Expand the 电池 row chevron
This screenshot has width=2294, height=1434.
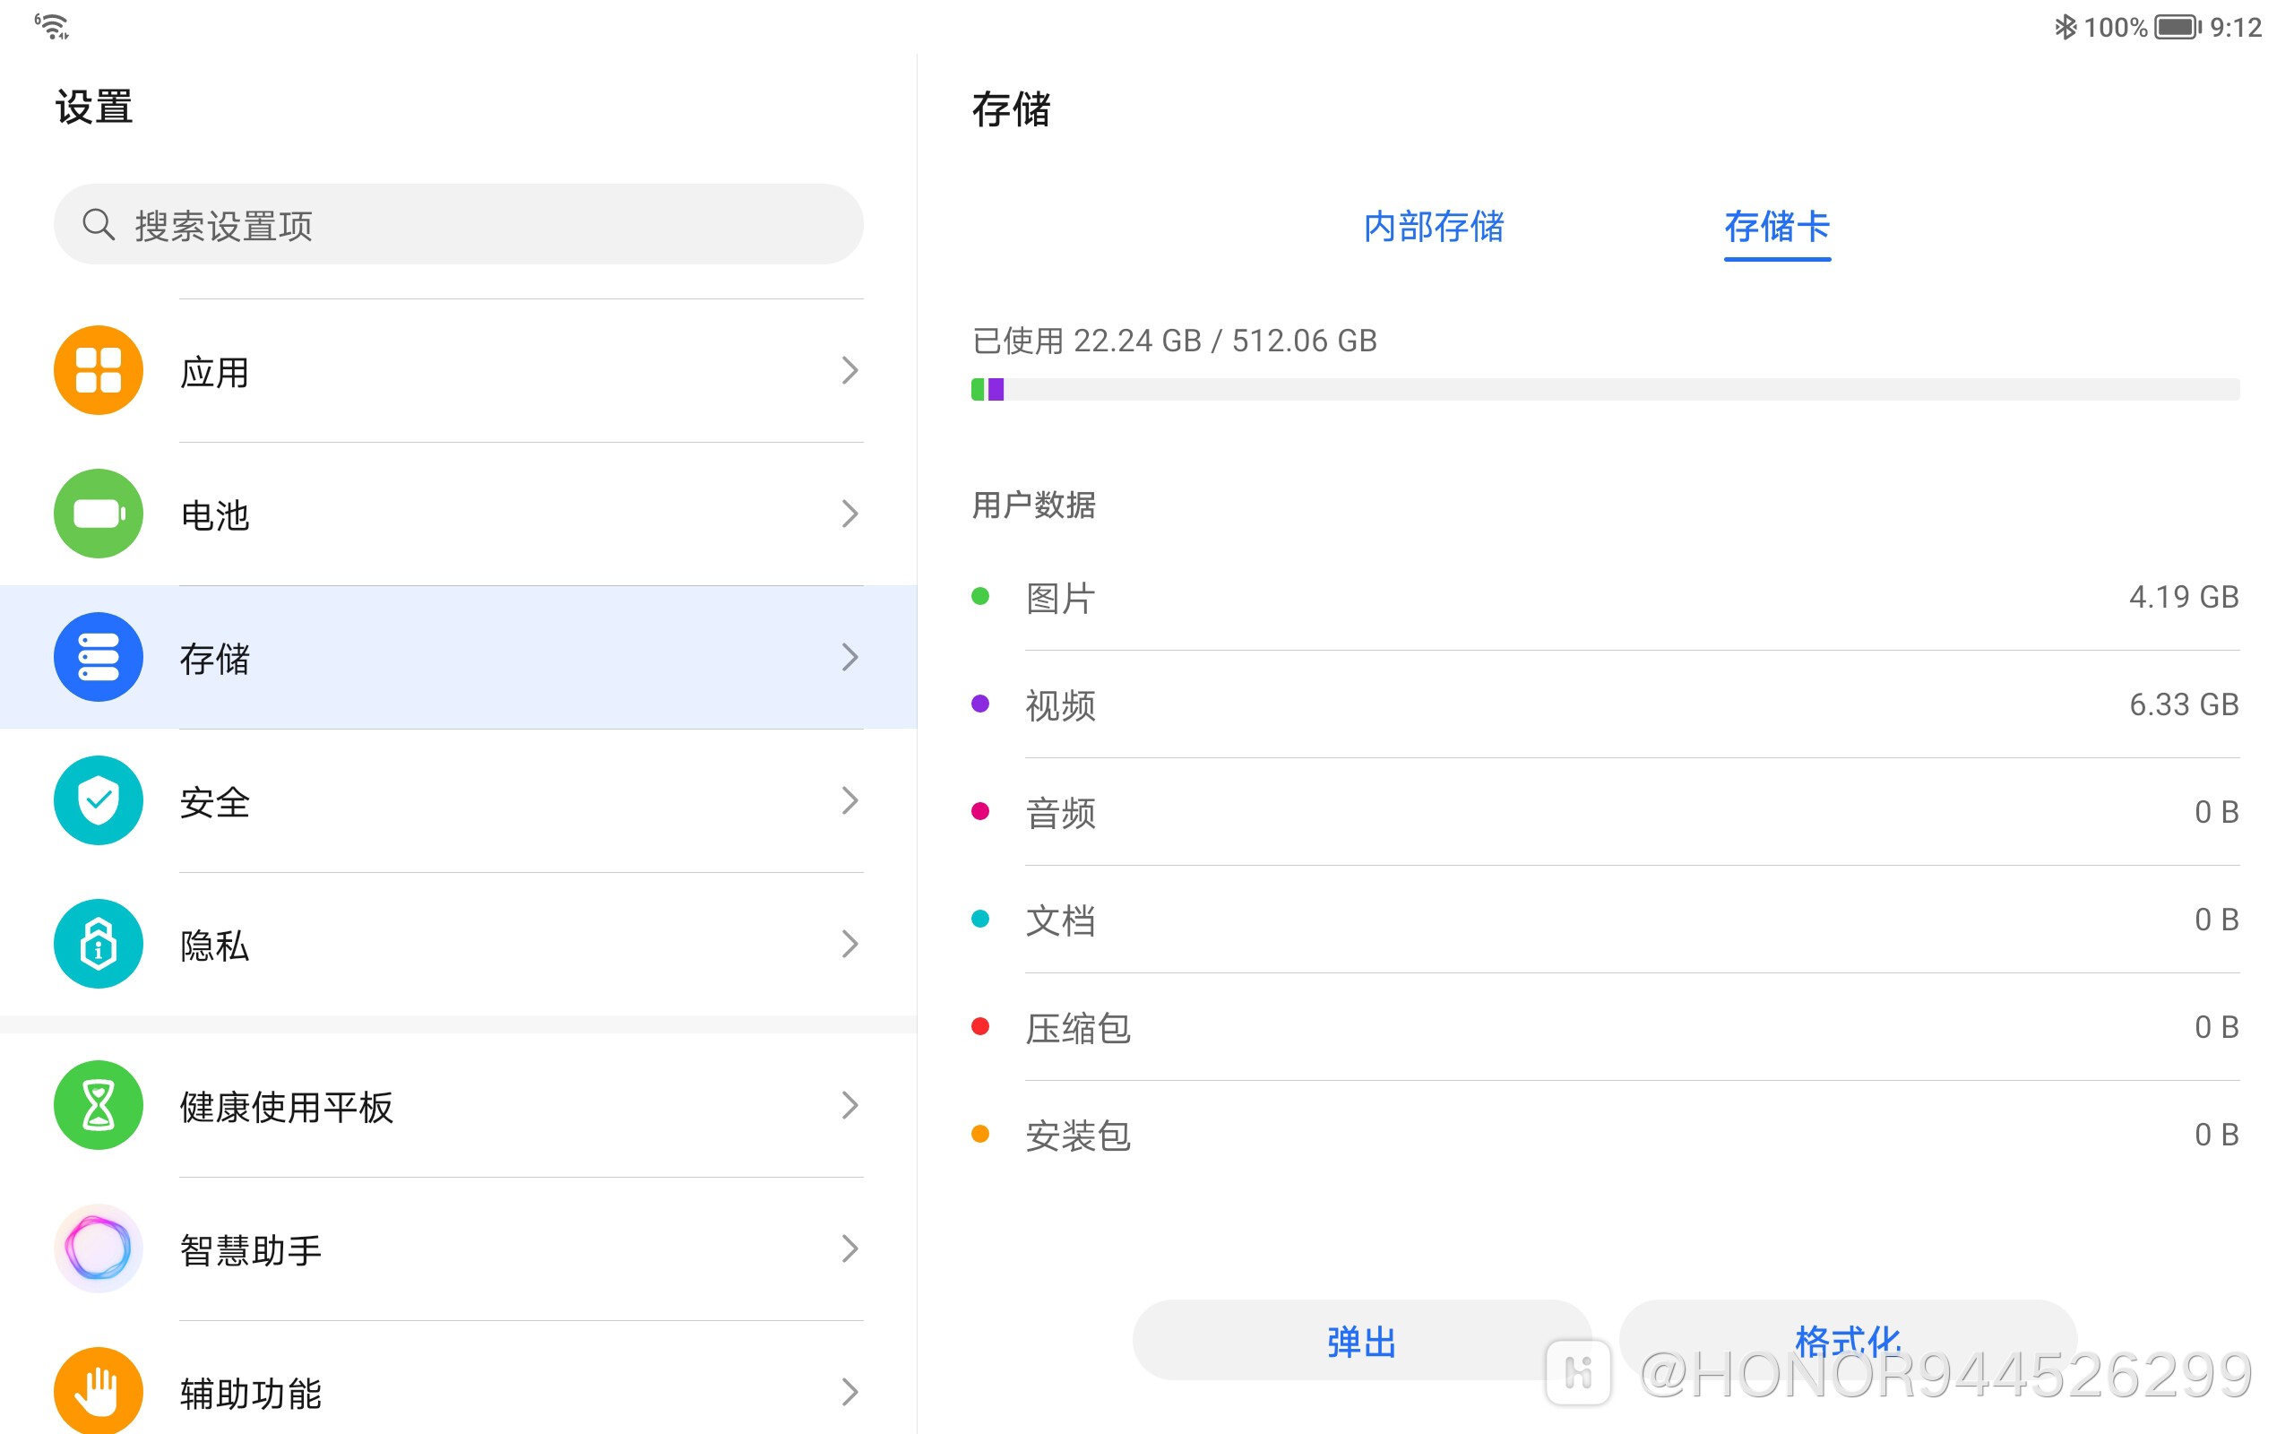[850, 514]
